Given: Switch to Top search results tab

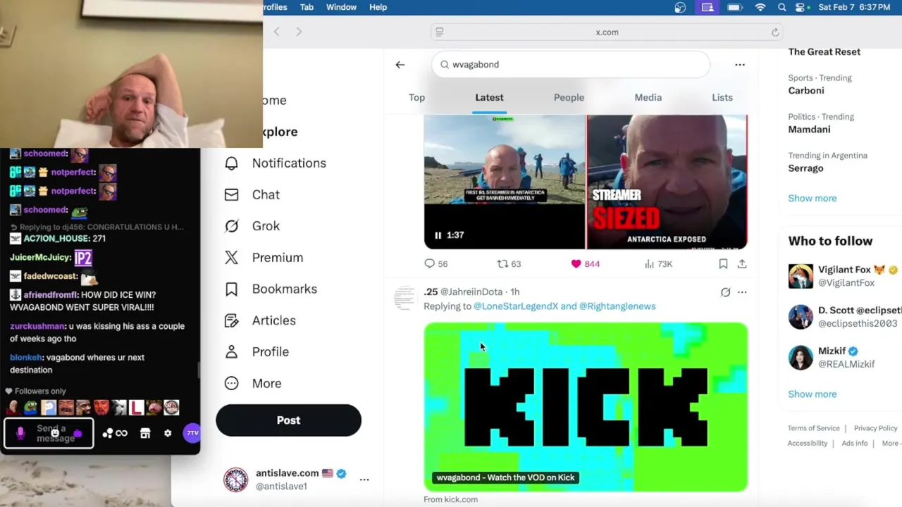Looking at the screenshot, I should [416, 98].
